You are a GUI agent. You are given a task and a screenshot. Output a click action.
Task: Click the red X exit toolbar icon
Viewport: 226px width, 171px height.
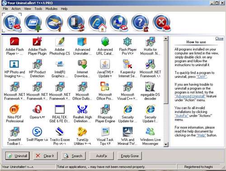point(162,22)
